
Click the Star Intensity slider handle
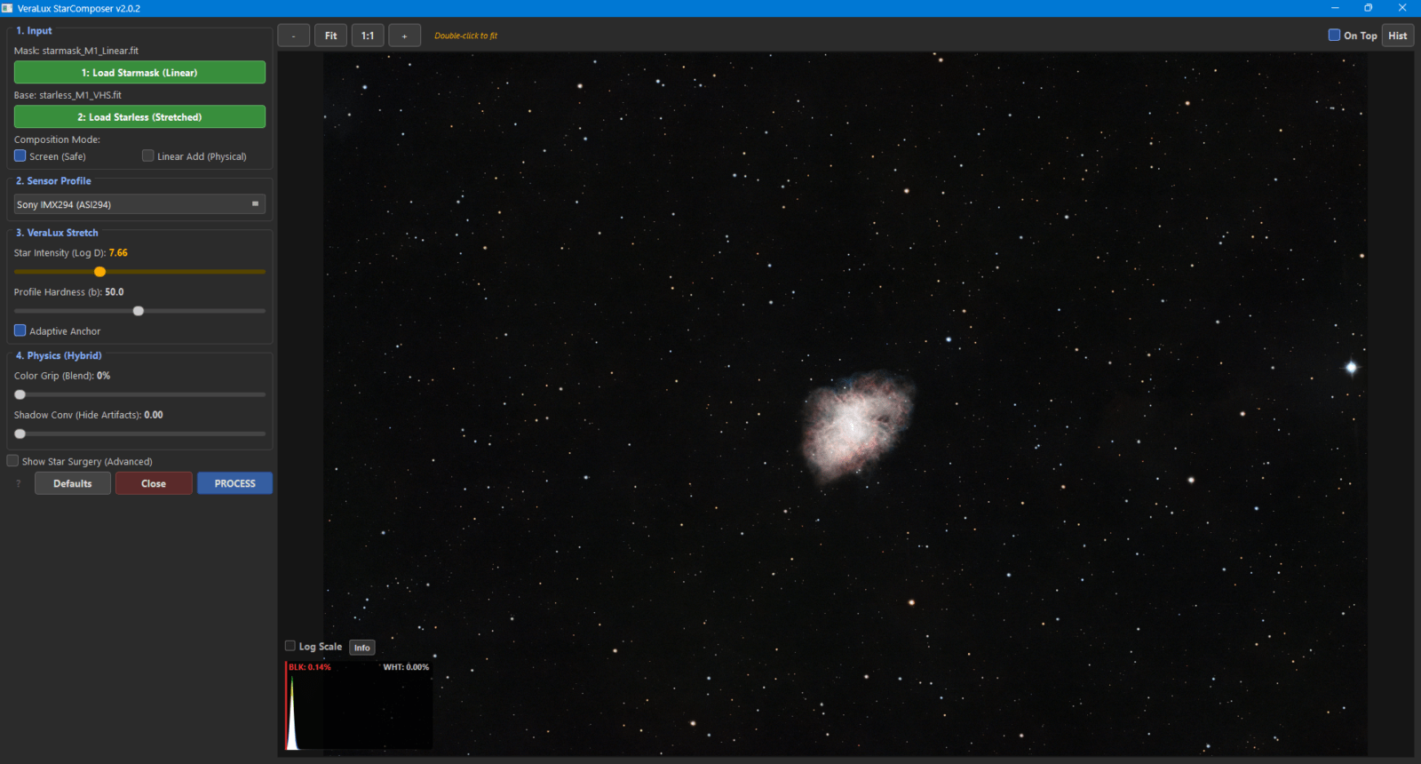100,272
